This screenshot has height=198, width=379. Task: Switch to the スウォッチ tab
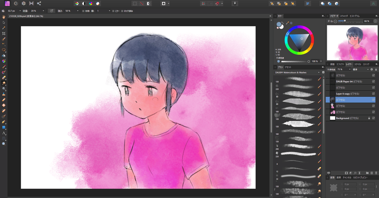[344, 16]
